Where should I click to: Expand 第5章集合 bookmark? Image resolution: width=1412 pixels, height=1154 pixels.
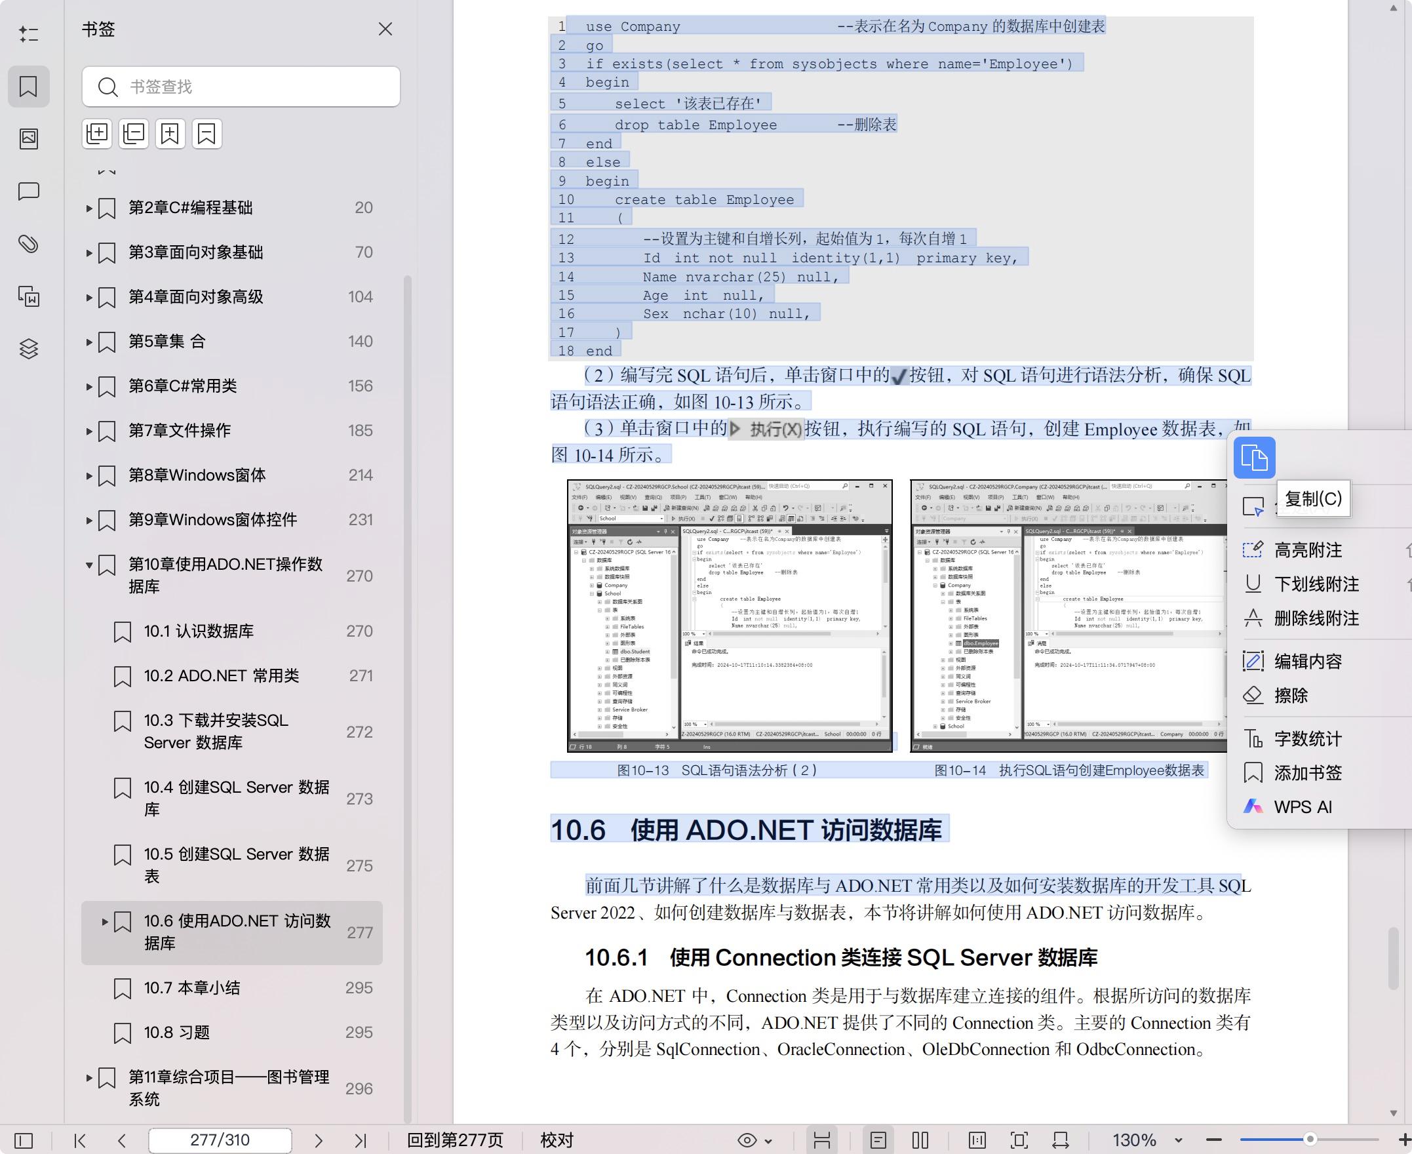click(88, 342)
